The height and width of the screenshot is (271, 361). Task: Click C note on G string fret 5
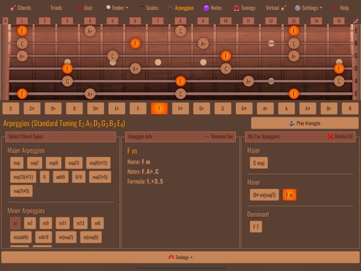coord(113,56)
